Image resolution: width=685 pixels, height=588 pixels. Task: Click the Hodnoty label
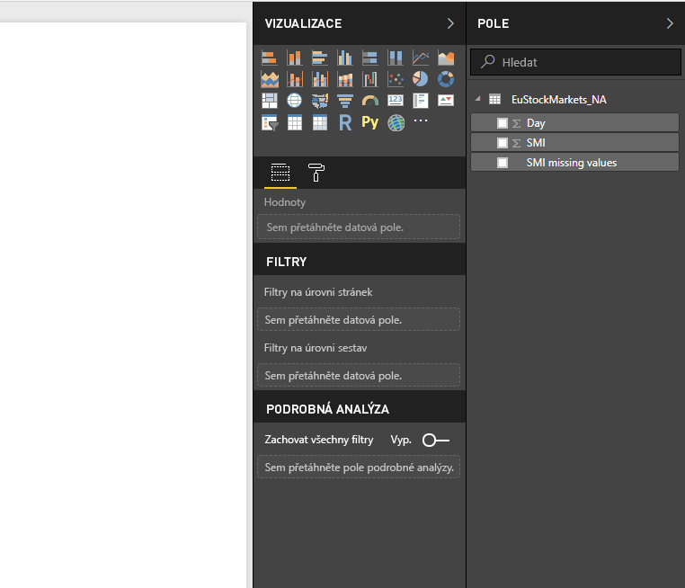pos(285,202)
